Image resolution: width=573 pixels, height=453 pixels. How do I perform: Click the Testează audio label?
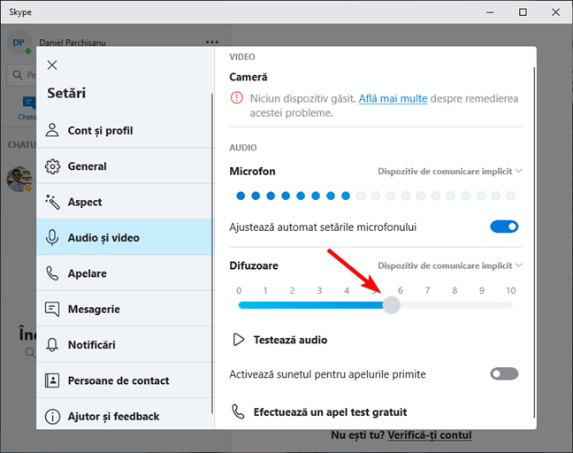point(291,340)
